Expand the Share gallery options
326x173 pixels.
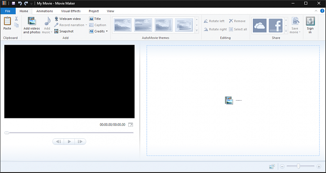[286, 31]
